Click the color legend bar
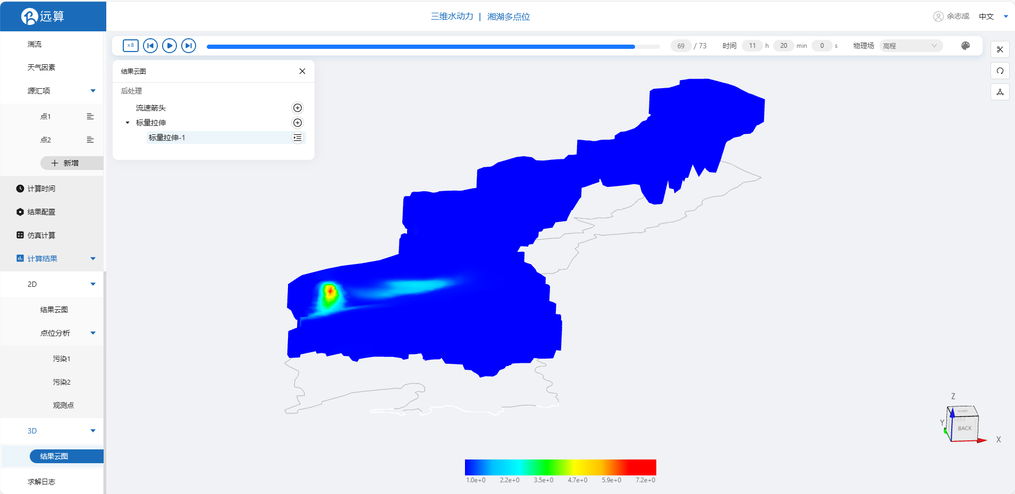Viewport: 1015px width, 494px height. click(561, 467)
